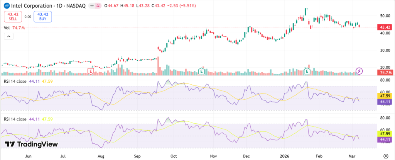
Task: Collapse the legend with chevron arrow
Action: [8, 36]
